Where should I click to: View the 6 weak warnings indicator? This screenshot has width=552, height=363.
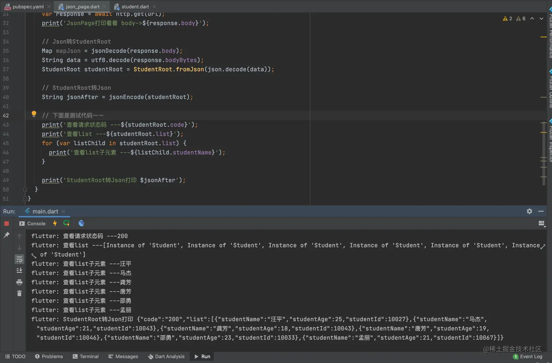click(x=521, y=19)
